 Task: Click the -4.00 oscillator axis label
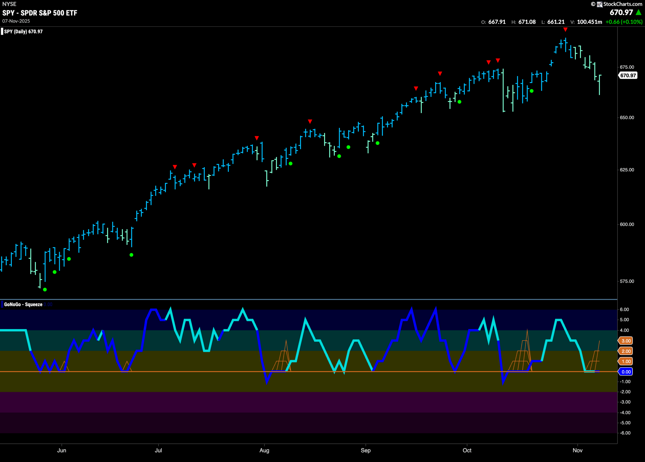coord(625,413)
